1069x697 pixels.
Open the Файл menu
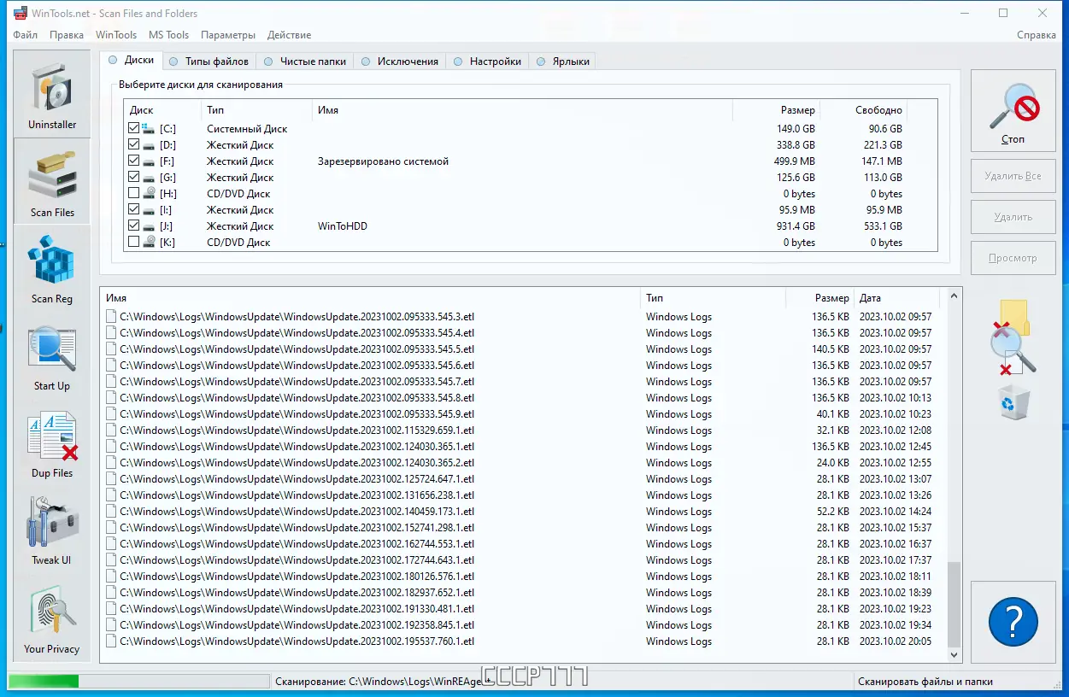pyautogui.click(x=25, y=35)
